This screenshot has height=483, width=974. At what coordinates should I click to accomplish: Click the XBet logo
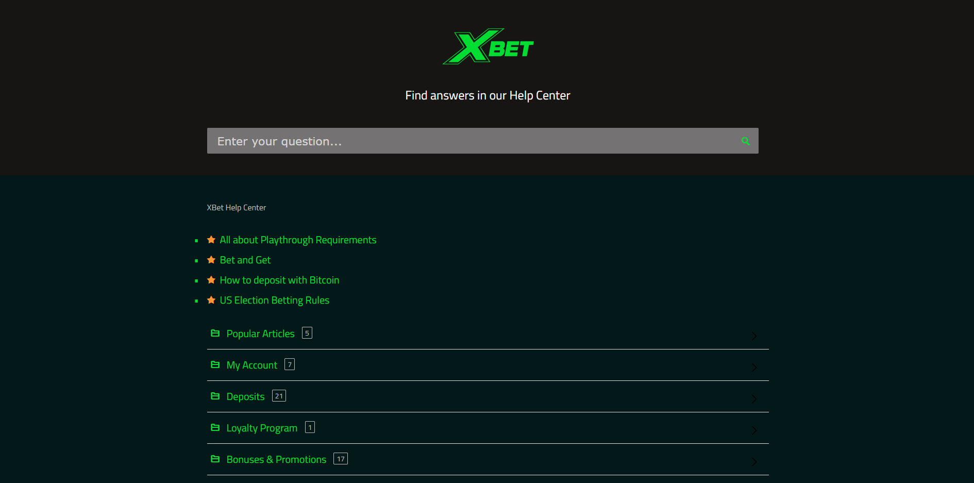point(488,46)
